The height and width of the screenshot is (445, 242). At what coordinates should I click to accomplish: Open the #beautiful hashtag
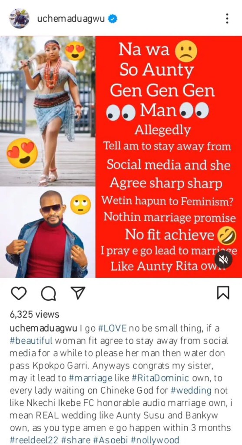click(x=31, y=341)
